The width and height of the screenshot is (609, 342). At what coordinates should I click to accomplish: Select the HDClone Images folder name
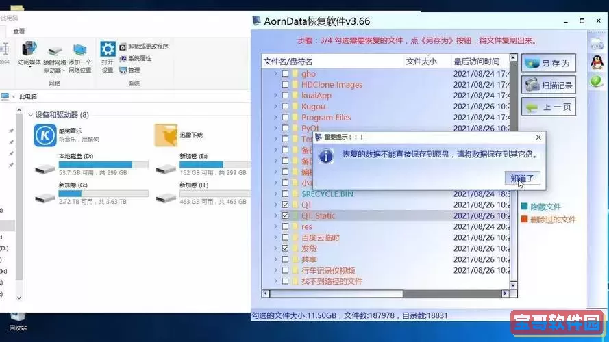coord(332,85)
